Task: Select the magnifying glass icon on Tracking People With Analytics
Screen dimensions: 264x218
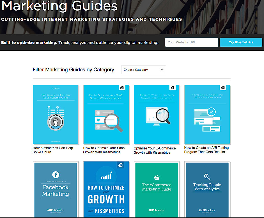Action: tap(207, 177)
